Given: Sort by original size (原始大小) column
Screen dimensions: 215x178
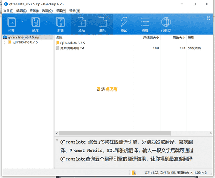Looking at the screenshot, I should 179,38.
